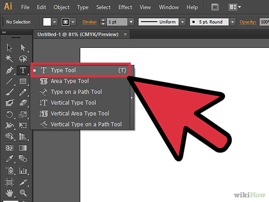
Task: Select the Perspective Grid tool
Action: click(23, 137)
